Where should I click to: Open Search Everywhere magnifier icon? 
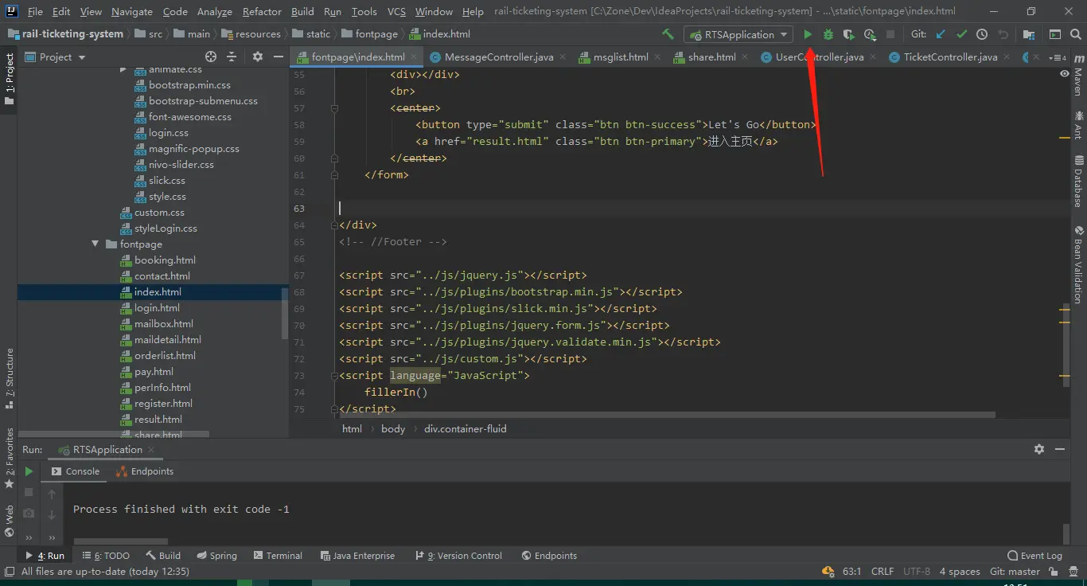coord(1076,34)
